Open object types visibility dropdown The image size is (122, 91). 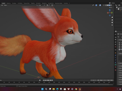94,5
